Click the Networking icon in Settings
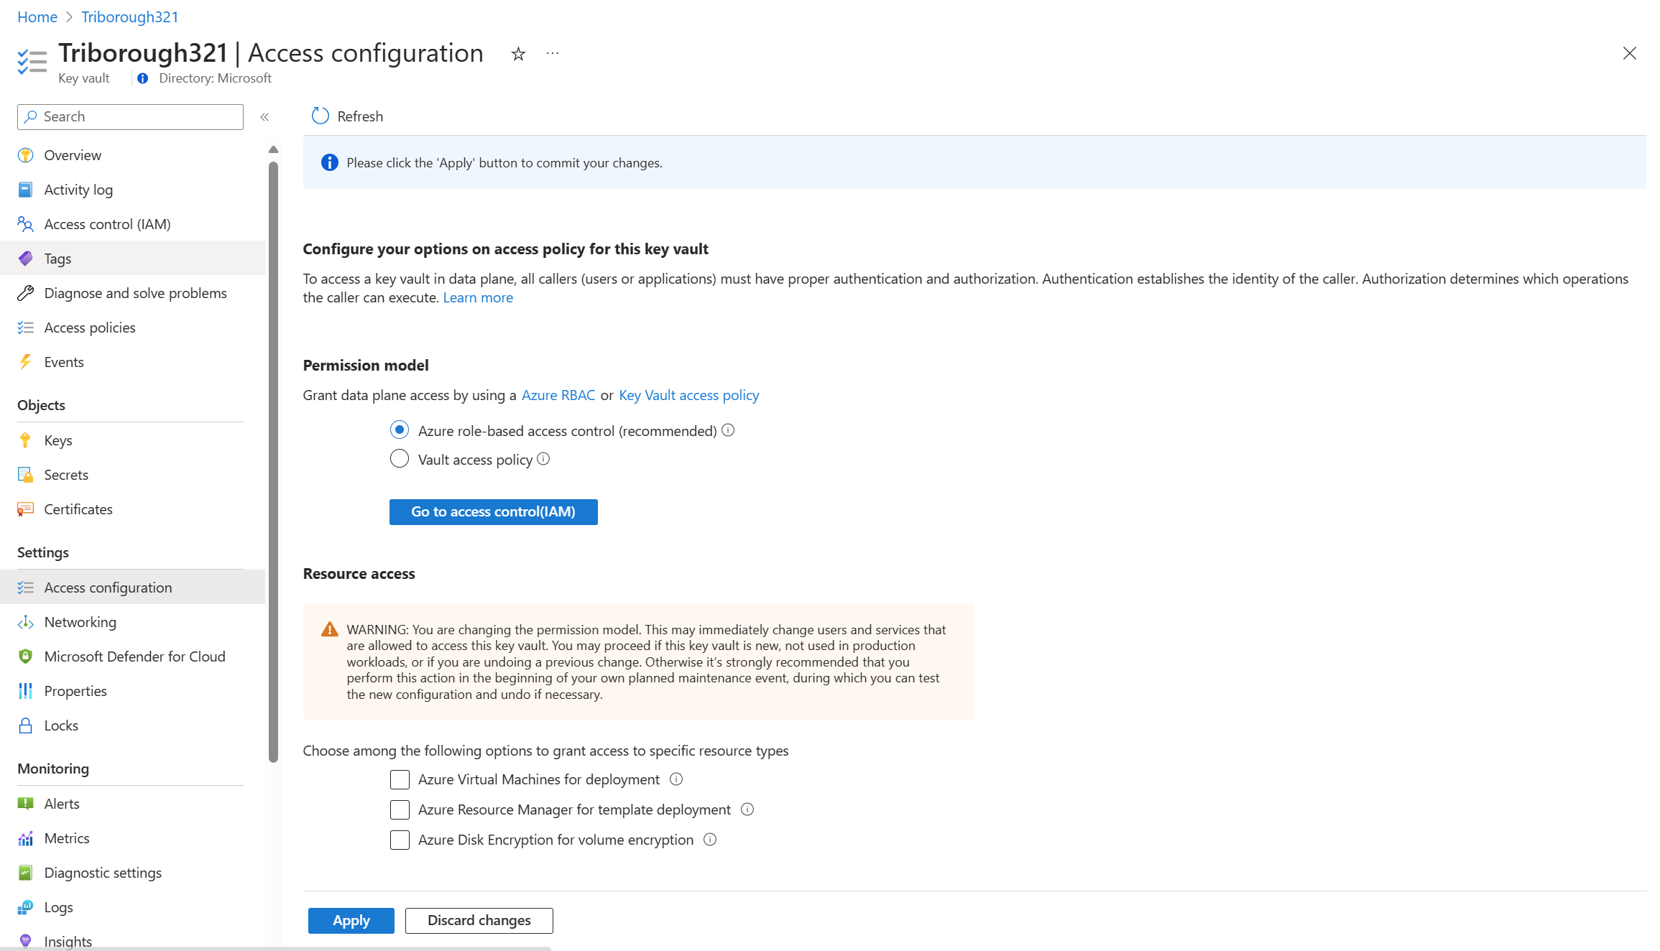1660x951 pixels. click(x=27, y=622)
